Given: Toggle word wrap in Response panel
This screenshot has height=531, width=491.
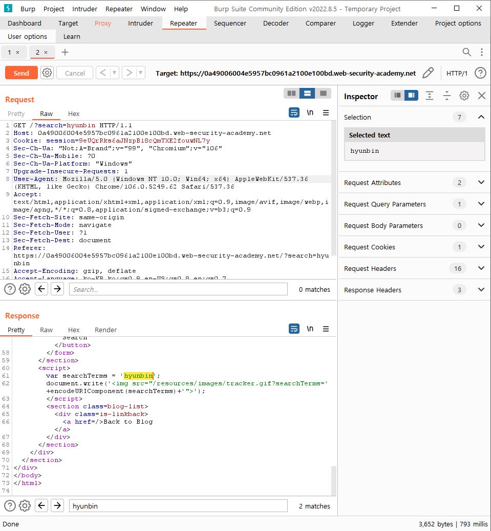Looking at the screenshot, I should pyautogui.click(x=294, y=329).
